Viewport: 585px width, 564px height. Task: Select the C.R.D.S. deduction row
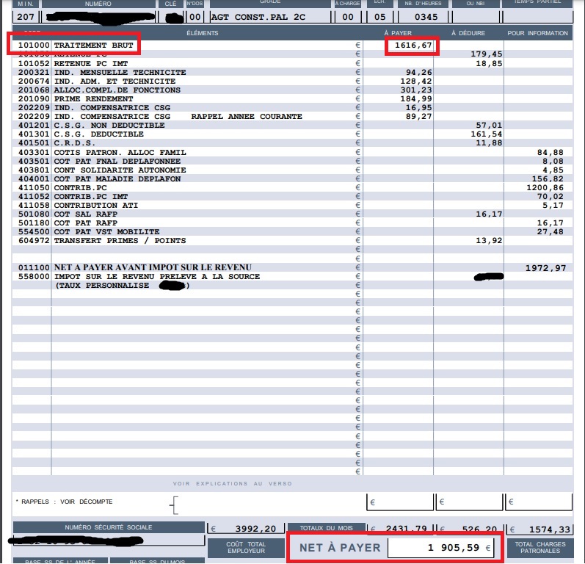[x=76, y=143]
